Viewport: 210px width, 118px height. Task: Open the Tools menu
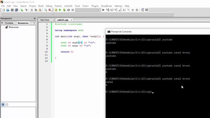(77, 6)
